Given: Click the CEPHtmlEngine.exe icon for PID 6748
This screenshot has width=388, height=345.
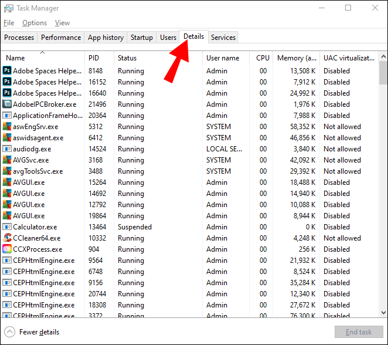Looking at the screenshot, I should coord(7,271).
